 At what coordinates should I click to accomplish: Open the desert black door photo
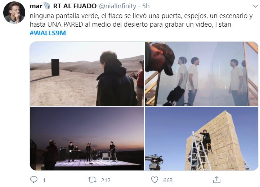coord(87,74)
